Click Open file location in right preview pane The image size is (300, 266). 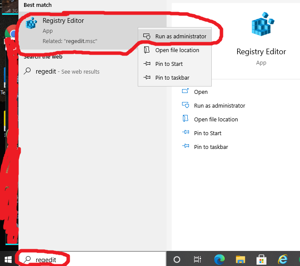pyautogui.click(x=216, y=119)
